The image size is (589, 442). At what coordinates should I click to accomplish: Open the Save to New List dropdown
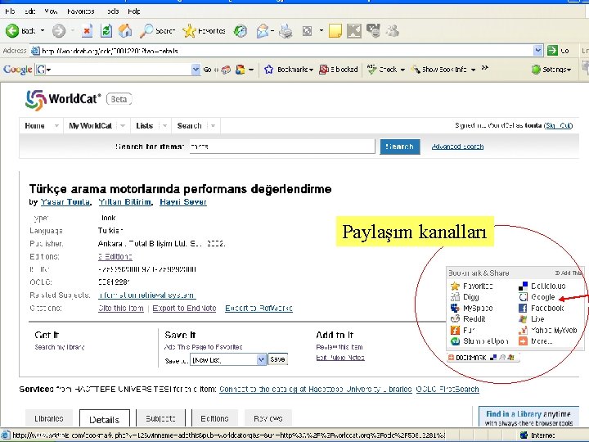262,359
